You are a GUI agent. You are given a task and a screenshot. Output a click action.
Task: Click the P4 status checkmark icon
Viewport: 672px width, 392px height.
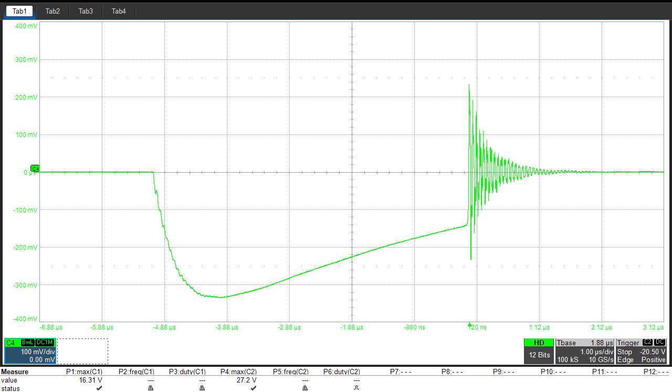(x=254, y=388)
